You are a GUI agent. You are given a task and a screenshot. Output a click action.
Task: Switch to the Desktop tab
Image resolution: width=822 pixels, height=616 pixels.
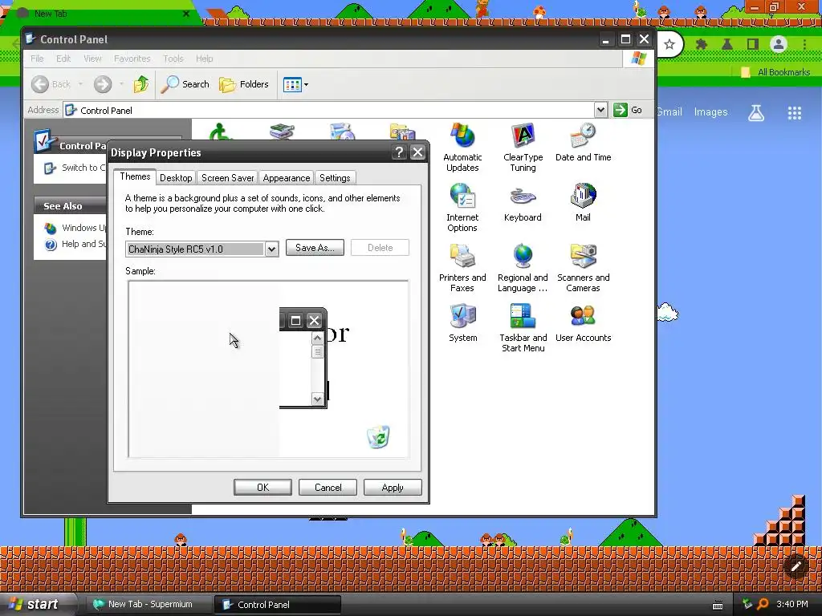176,178
